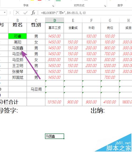Select the active cell showing 马国鑫 below table
This screenshot has height=152, width=132.
point(54,136)
